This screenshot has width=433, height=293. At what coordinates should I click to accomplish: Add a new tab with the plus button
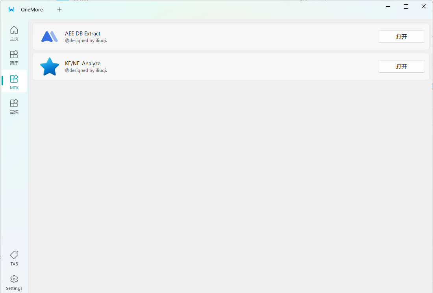[x=59, y=9]
